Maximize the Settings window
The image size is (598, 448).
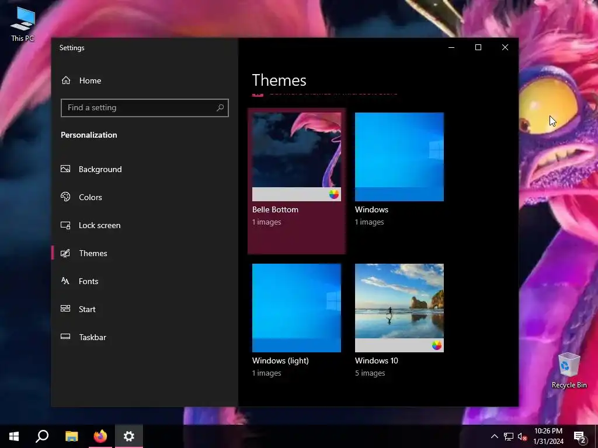click(478, 48)
